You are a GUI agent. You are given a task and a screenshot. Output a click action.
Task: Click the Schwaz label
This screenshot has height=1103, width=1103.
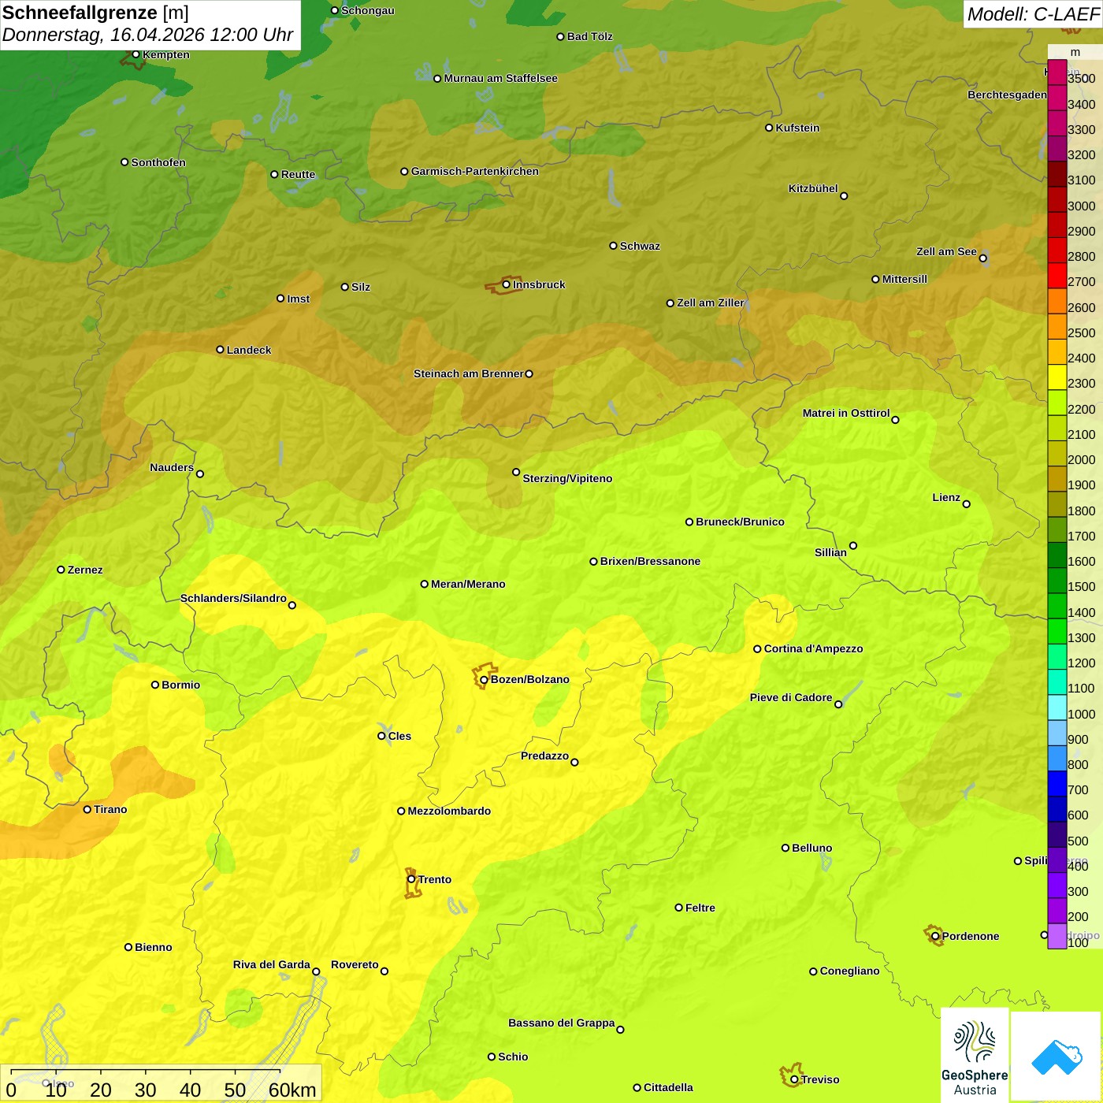point(640,246)
